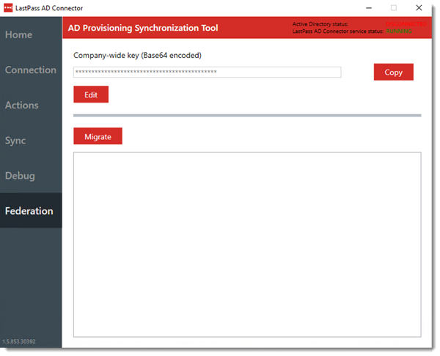Viewport: 440px width, 356px height.
Task: Click the AD Provisioning Synchronization Tool title
Action: click(143, 28)
